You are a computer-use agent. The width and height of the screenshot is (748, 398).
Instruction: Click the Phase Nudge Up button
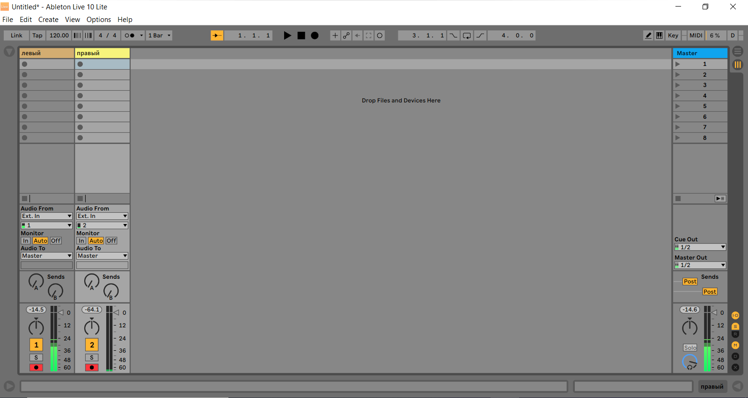(88, 36)
